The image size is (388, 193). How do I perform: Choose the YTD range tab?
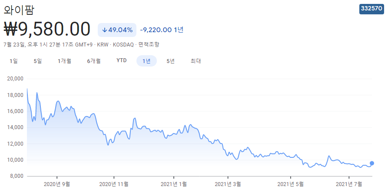pos(122,60)
